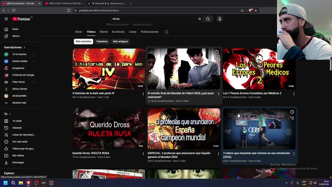Switch to the Publicaciones tab

point(150,32)
